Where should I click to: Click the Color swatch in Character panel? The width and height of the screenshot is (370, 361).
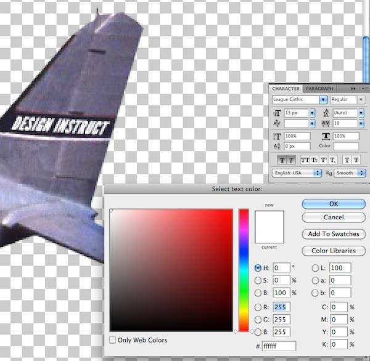tap(346, 146)
